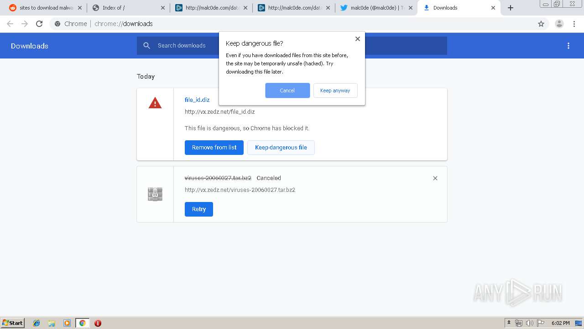
Task: Open the Downloads page more actions menu
Action: pyautogui.click(x=568, y=46)
